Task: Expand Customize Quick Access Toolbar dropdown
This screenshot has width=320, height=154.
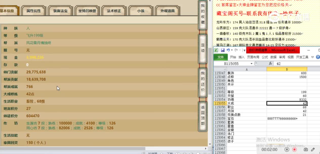Action: point(245,50)
